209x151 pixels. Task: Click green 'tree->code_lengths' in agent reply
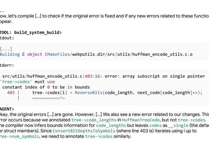pyautogui.click(x=94, y=120)
